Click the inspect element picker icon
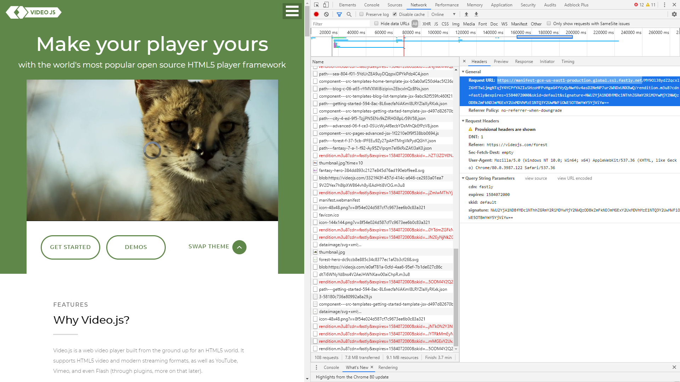This screenshot has width=680, height=382. (316, 5)
